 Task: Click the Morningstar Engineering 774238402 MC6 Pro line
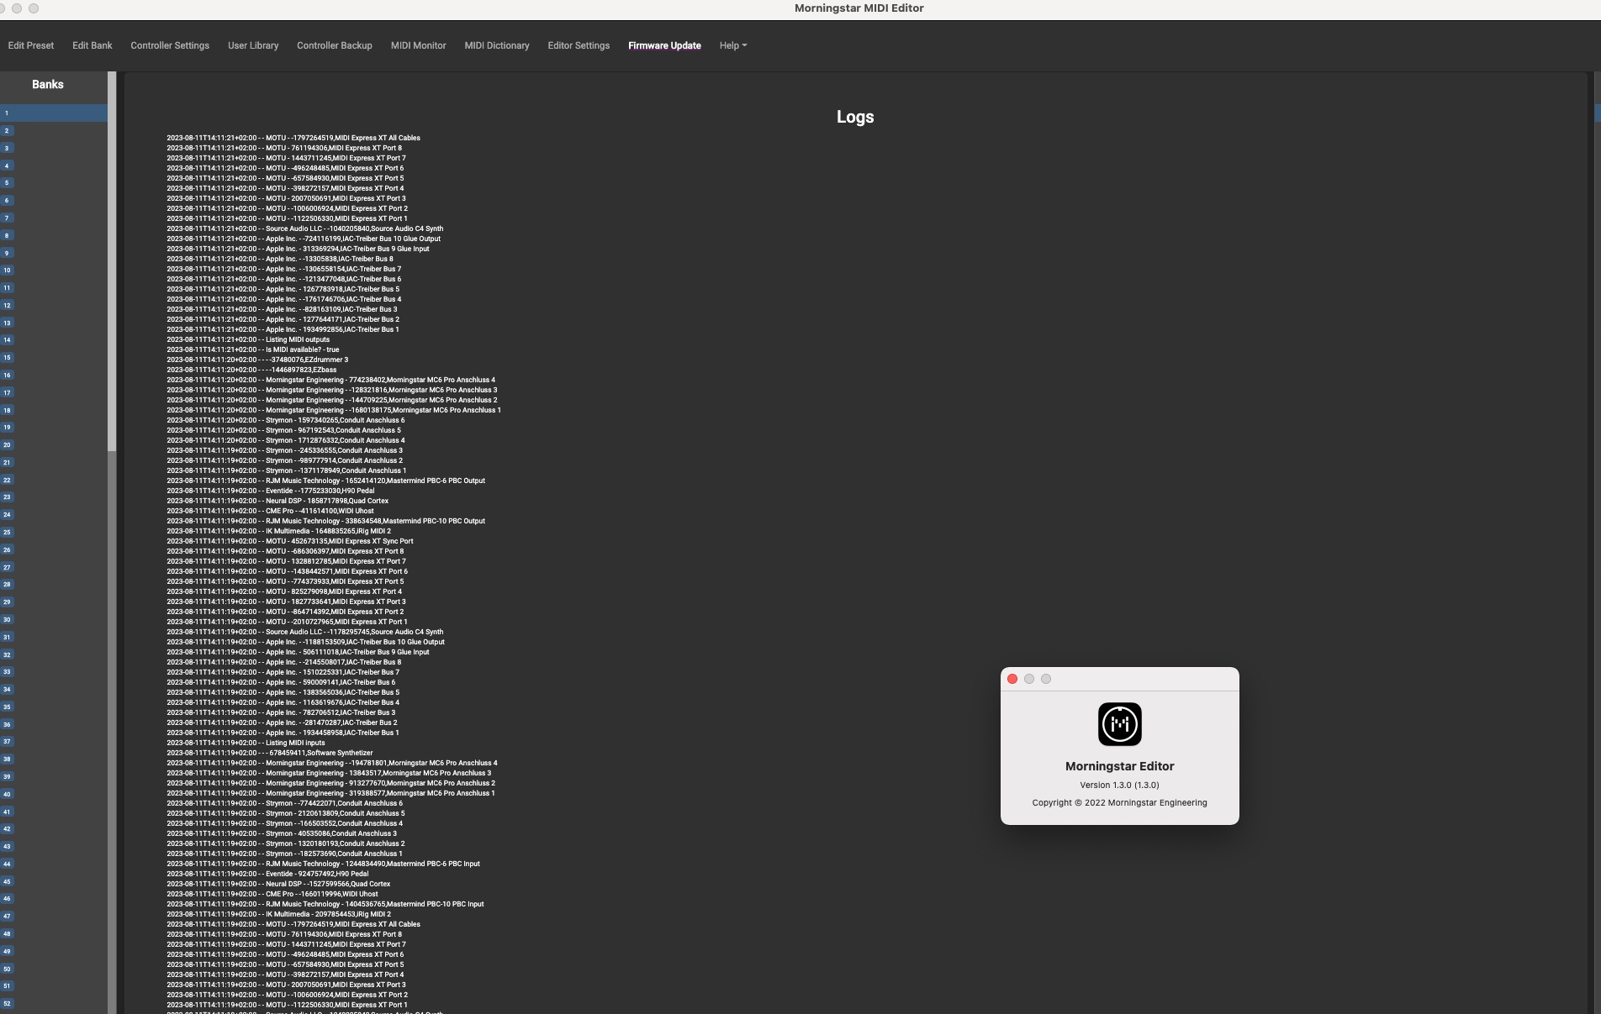pyautogui.click(x=331, y=380)
